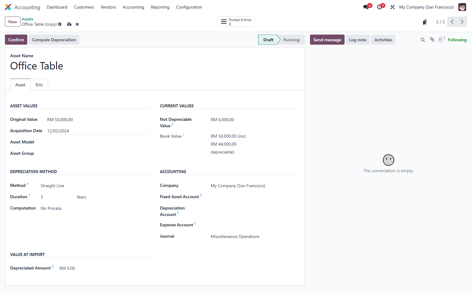
Task: Open the conversations messages icon
Action: pyautogui.click(x=366, y=7)
